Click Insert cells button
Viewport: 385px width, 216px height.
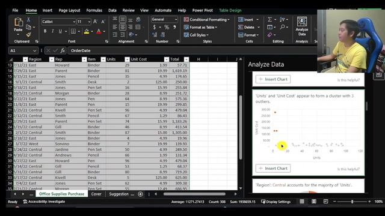tap(245, 20)
